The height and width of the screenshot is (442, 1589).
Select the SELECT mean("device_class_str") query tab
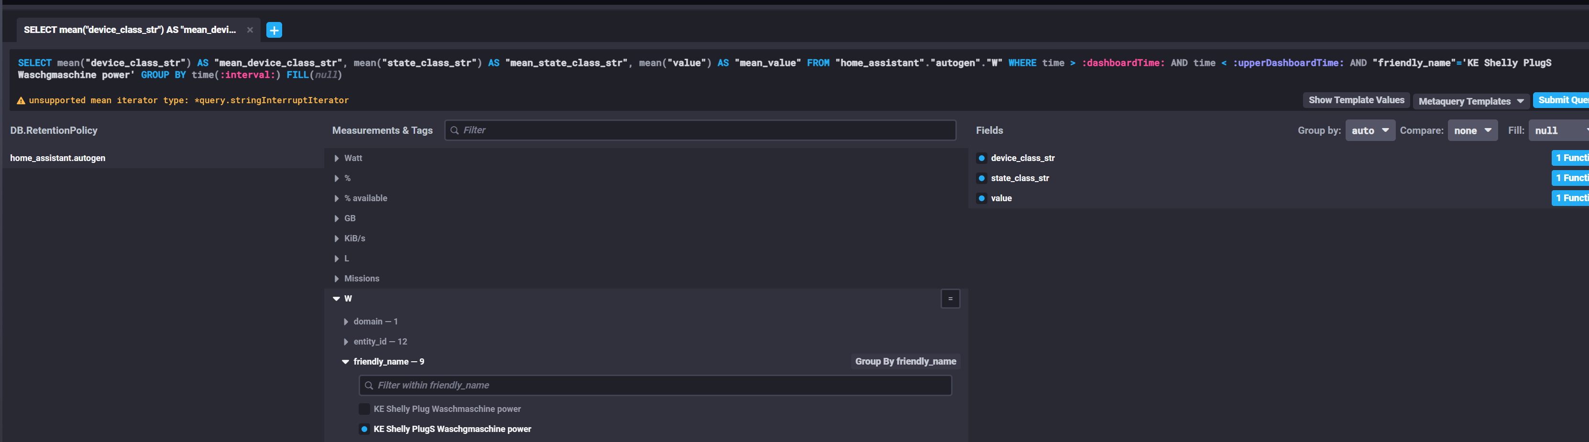pyautogui.click(x=130, y=30)
